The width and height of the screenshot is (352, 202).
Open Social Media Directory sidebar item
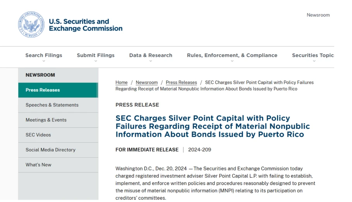[x=58, y=150]
